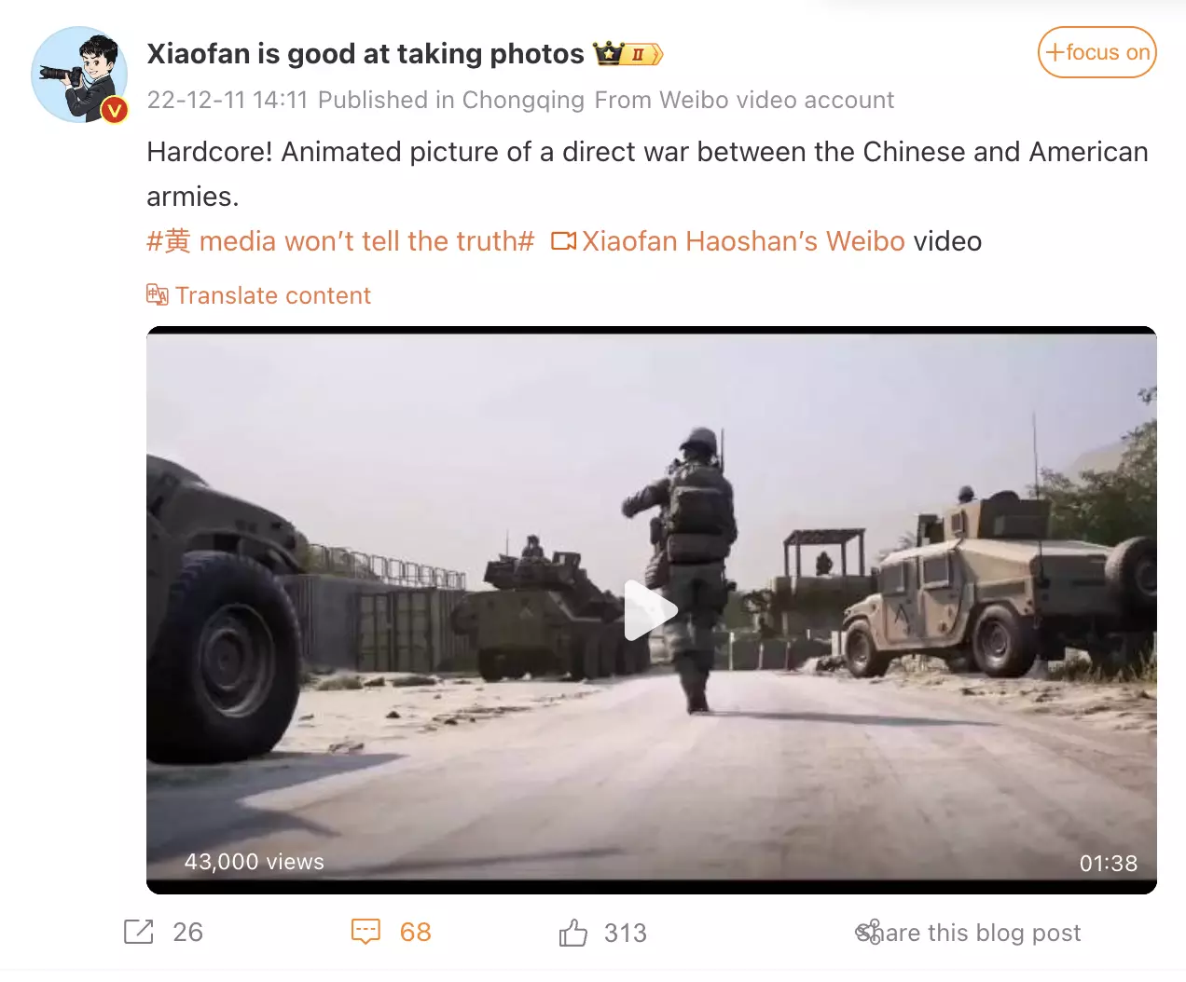Open Xiaofan is good at taking photos profile

pyautogui.click(x=365, y=54)
